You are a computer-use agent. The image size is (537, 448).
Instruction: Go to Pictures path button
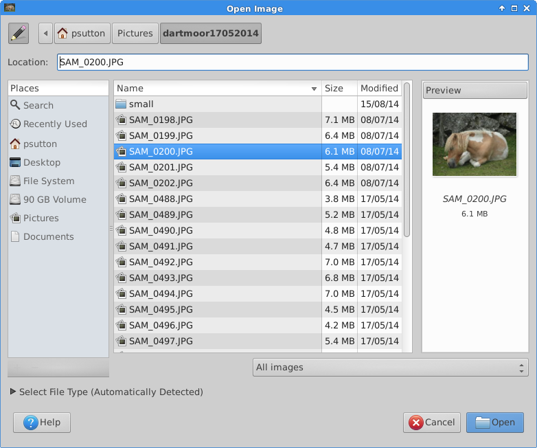coord(135,33)
